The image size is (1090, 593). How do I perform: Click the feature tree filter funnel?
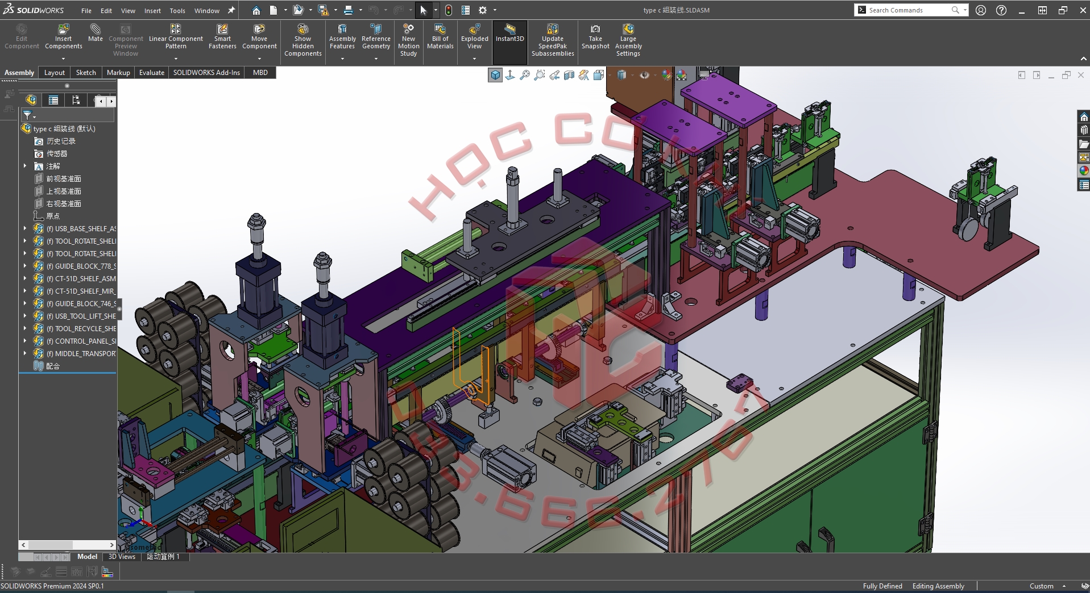[27, 115]
